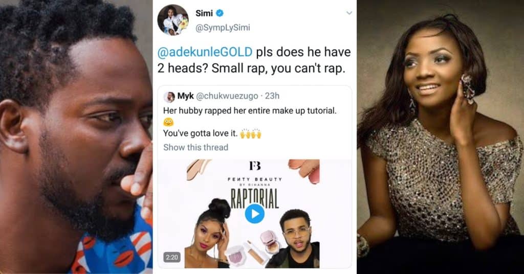Open the bearded man photo on left
Screen dimensions: 524x274
(x=76, y=137)
